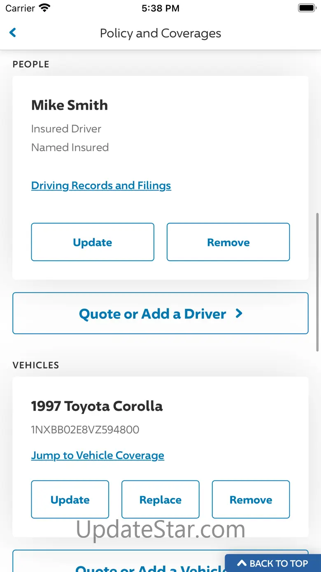
Task: Tap the 1997 Toyota Corolla title
Action: tap(97, 406)
